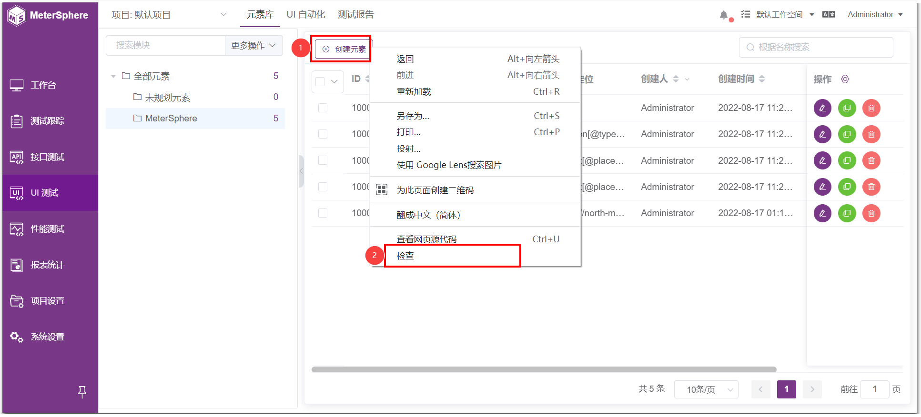
Task: Click the horizontal scrollbar under the table
Action: click(544, 369)
